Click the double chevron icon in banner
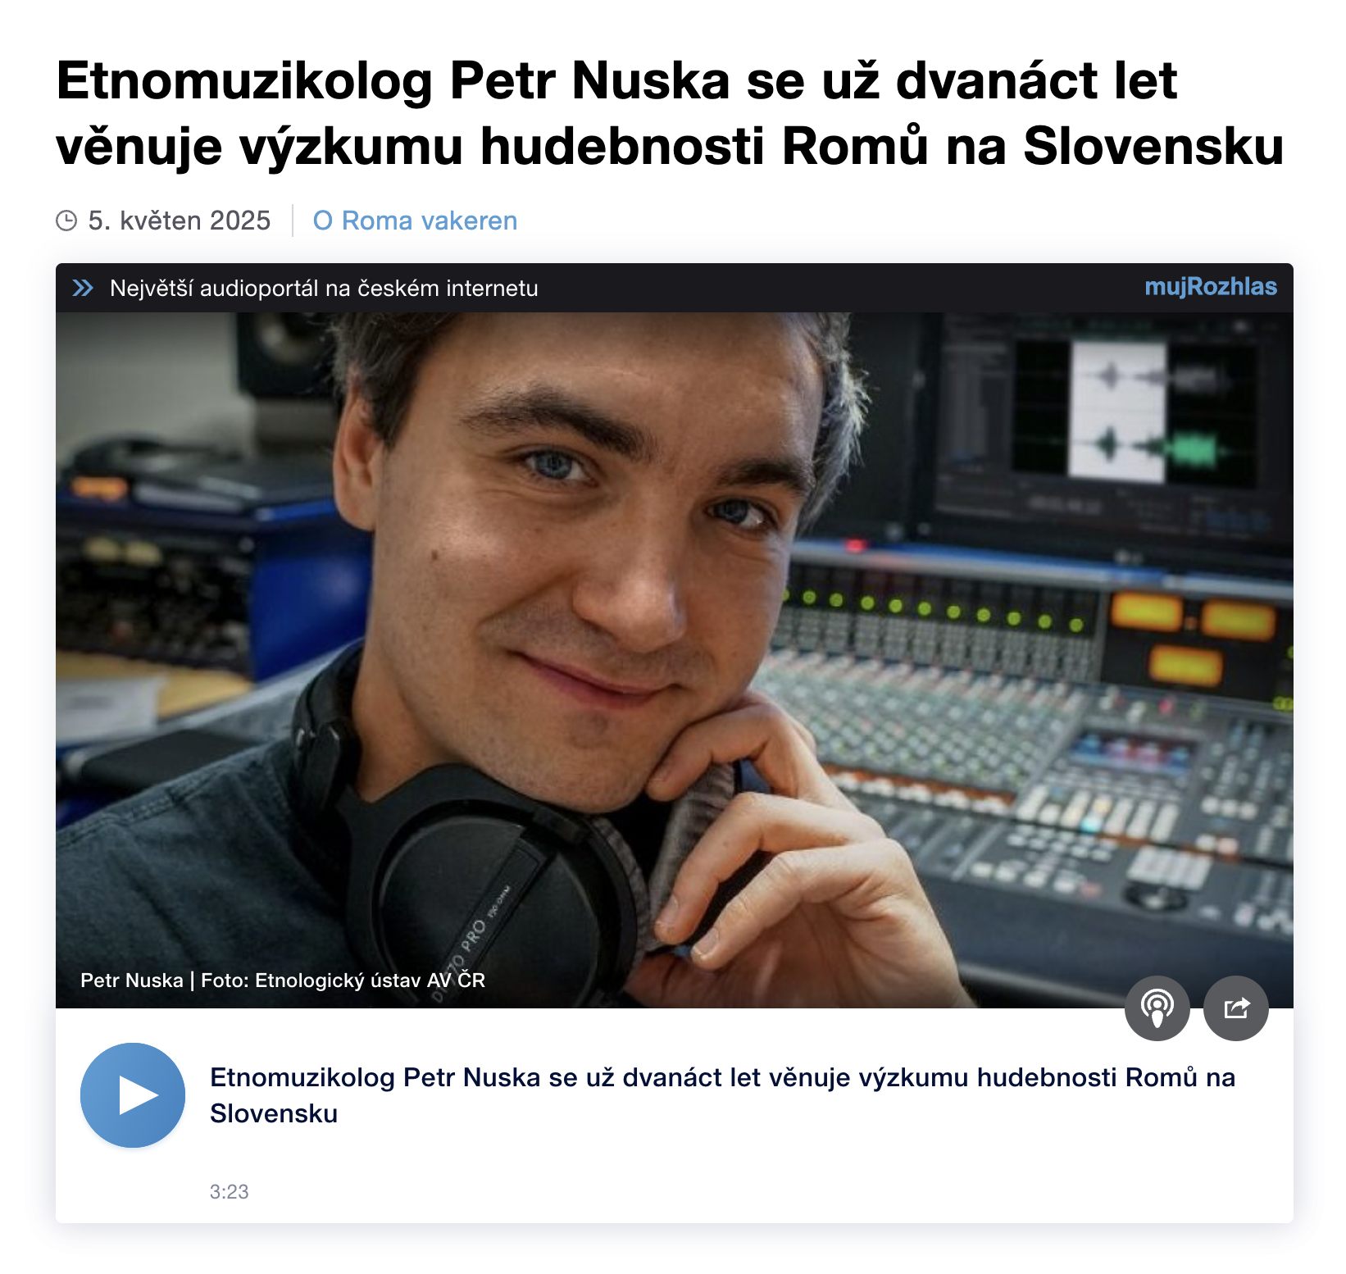The image size is (1346, 1274). tap(83, 288)
